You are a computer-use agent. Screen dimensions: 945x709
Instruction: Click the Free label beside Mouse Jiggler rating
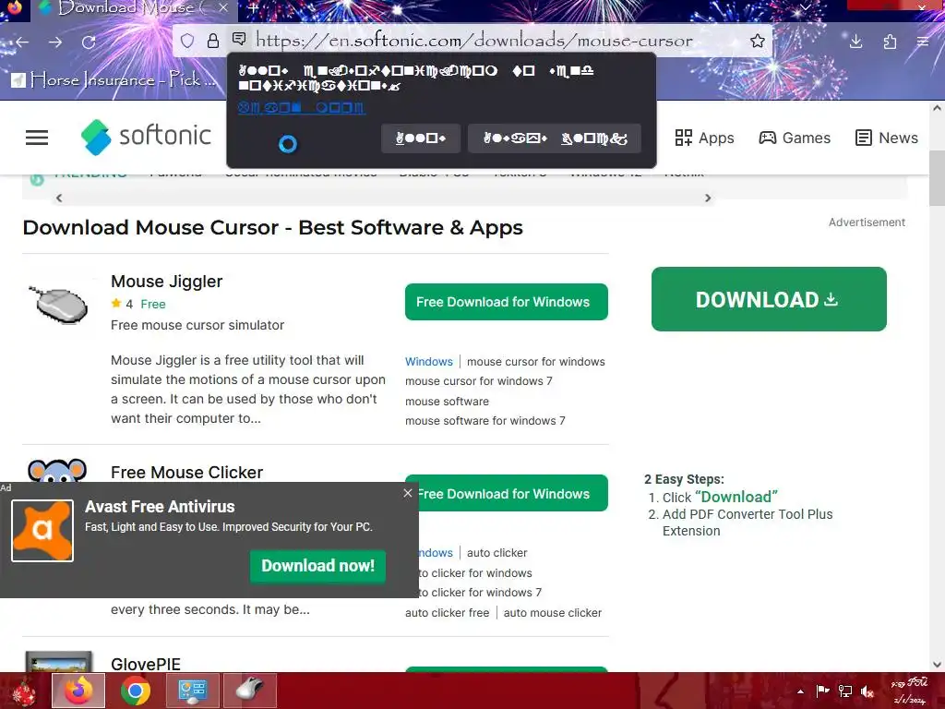153,305
